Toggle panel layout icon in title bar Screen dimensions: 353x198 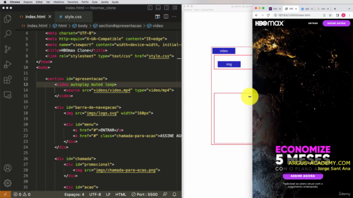point(158,8)
